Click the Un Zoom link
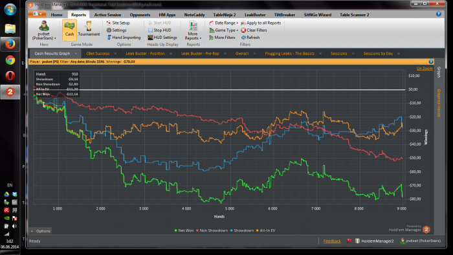Screen dimensions: 453x255 coord(425,69)
